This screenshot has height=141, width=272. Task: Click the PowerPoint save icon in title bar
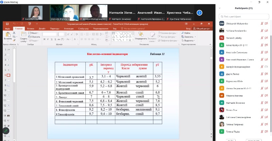[7, 23]
